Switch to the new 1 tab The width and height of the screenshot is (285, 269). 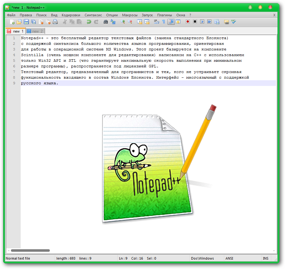click(16, 31)
